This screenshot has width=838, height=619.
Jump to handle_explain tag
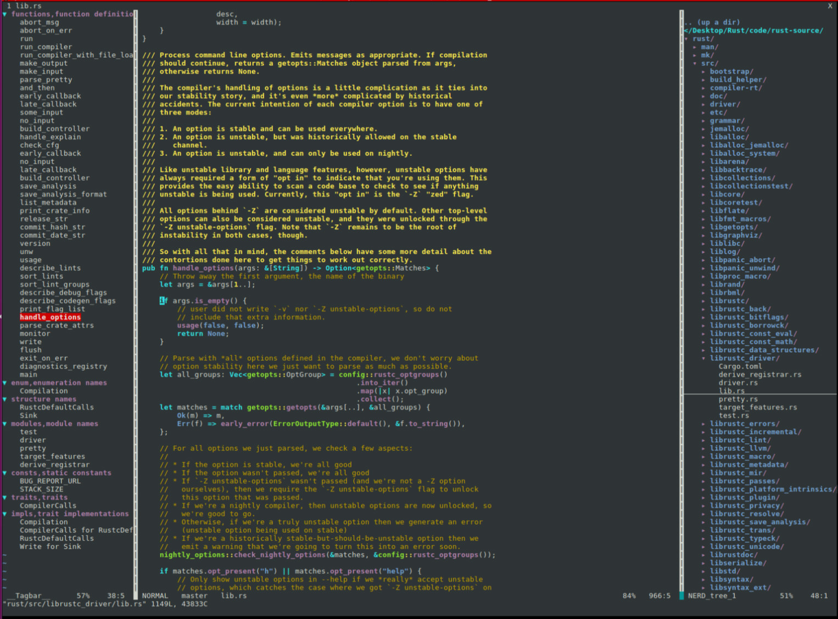point(51,137)
